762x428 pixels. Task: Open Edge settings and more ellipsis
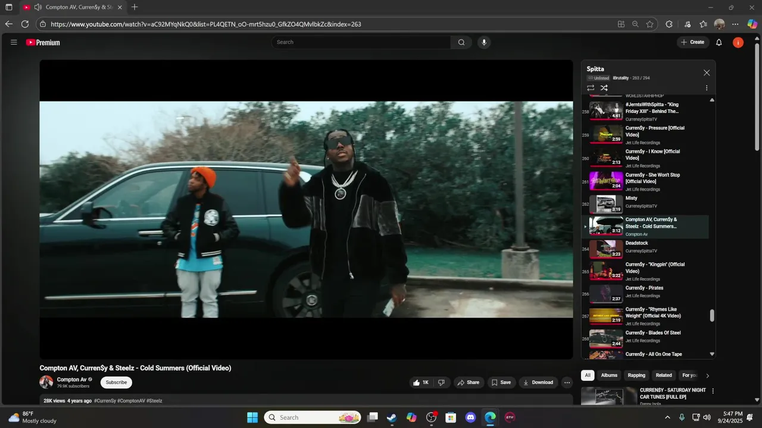pyautogui.click(x=735, y=24)
